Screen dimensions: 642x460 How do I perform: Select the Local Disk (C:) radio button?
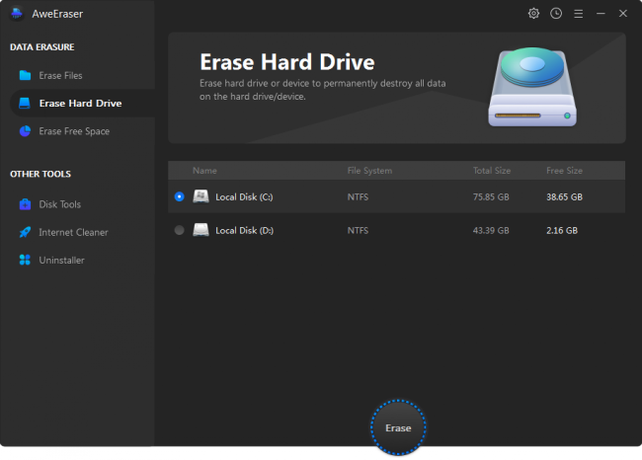[x=180, y=196]
